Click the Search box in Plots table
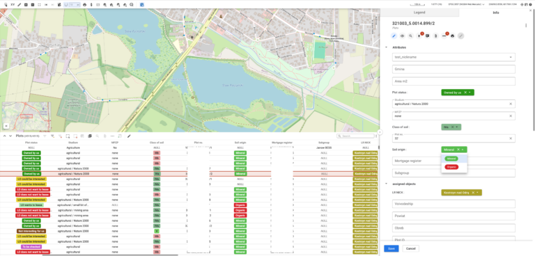The height and width of the screenshot is (256, 535). [x=355, y=136]
